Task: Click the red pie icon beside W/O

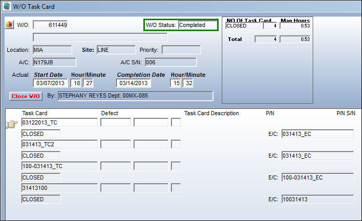Action: coord(9,24)
